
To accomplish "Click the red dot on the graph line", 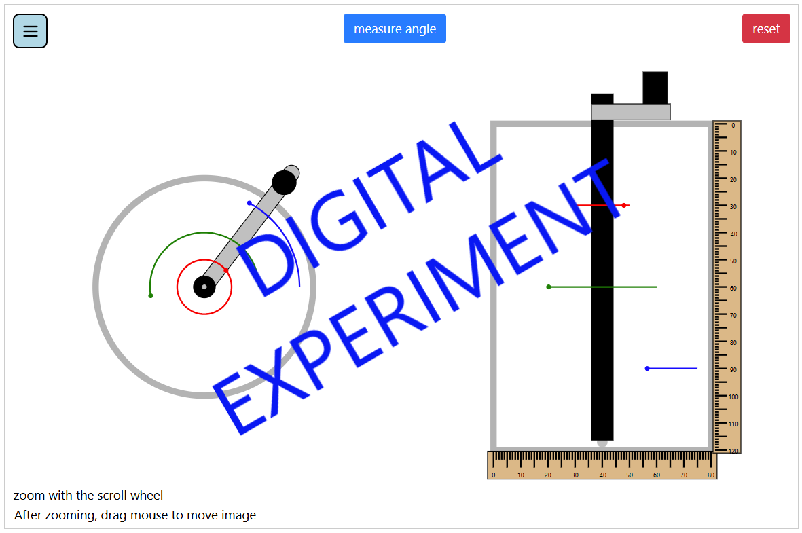I will (624, 205).
